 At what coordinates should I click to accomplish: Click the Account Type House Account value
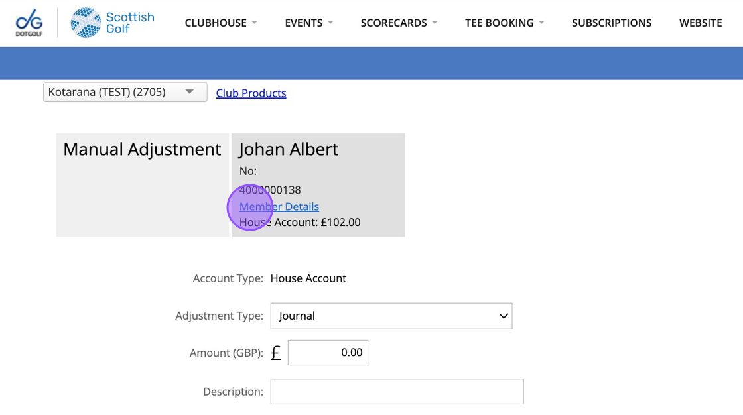pos(308,278)
